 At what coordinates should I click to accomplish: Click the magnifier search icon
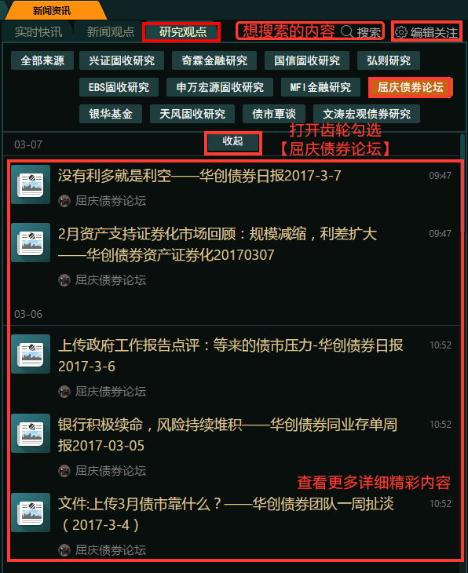pyautogui.click(x=347, y=31)
